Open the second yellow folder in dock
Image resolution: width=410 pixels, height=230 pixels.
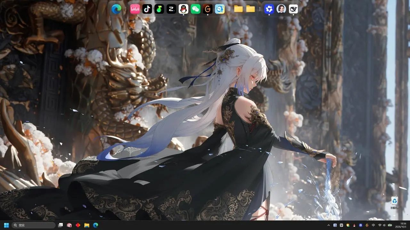[x=250, y=9]
